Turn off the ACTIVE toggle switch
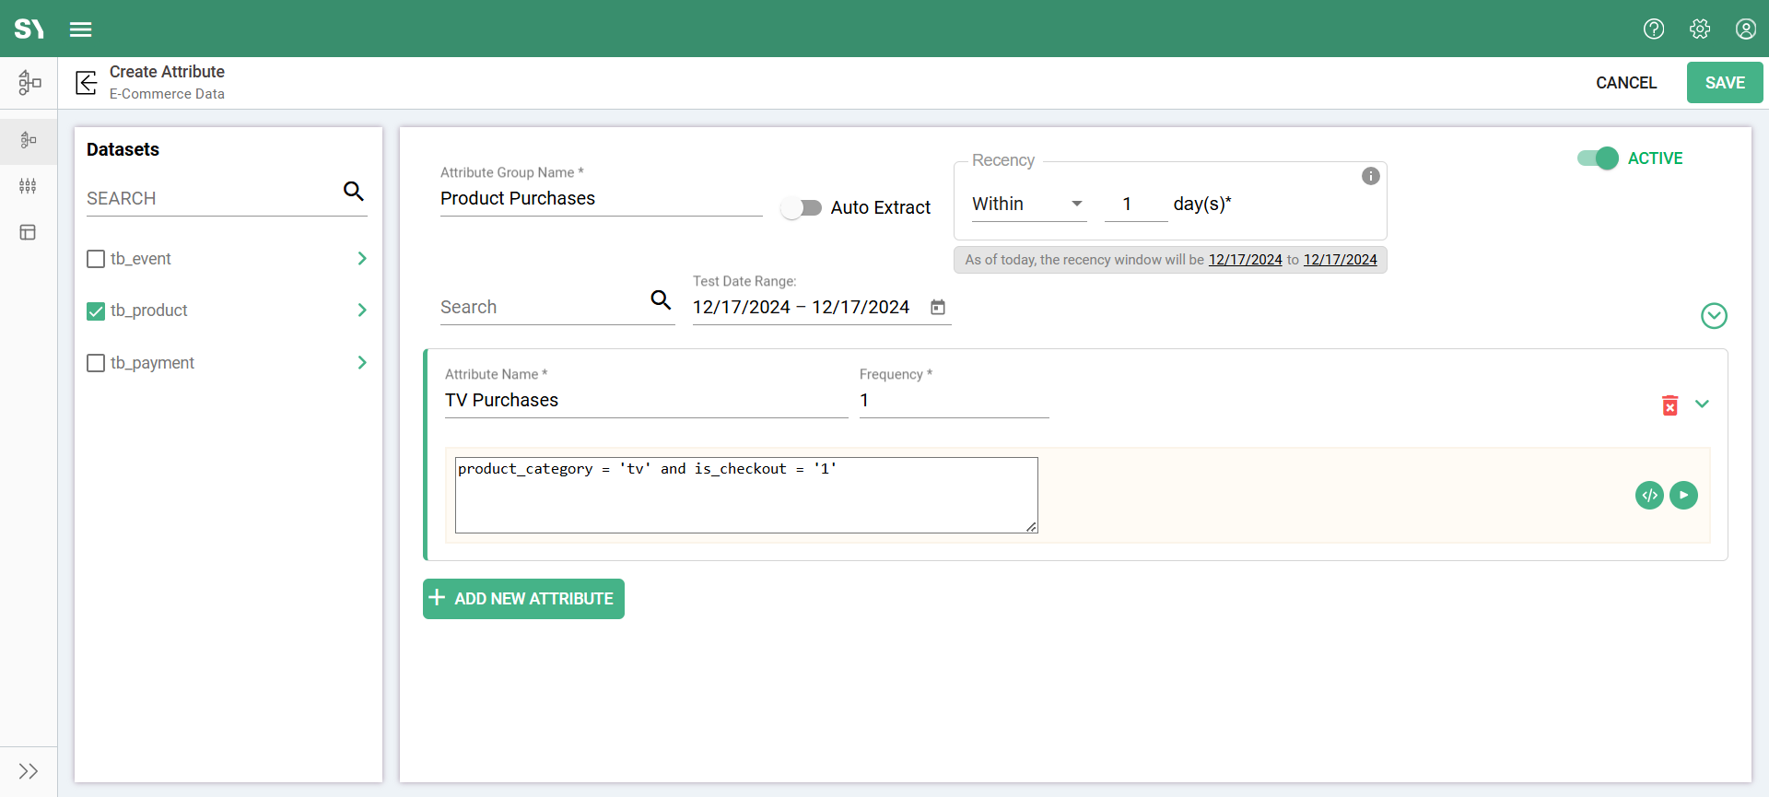 coord(1598,158)
